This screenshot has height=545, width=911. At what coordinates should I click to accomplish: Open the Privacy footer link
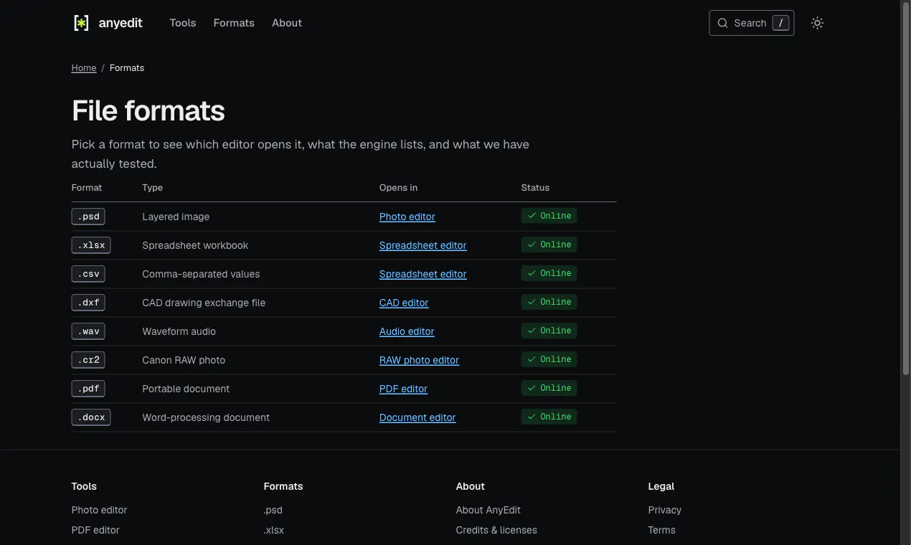pyautogui.click(x=665, y=510)
